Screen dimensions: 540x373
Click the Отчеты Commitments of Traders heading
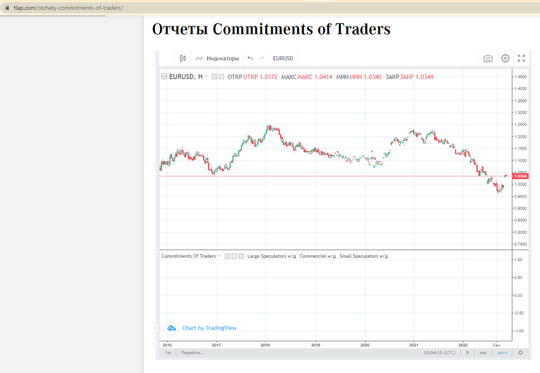coord(271,29)
